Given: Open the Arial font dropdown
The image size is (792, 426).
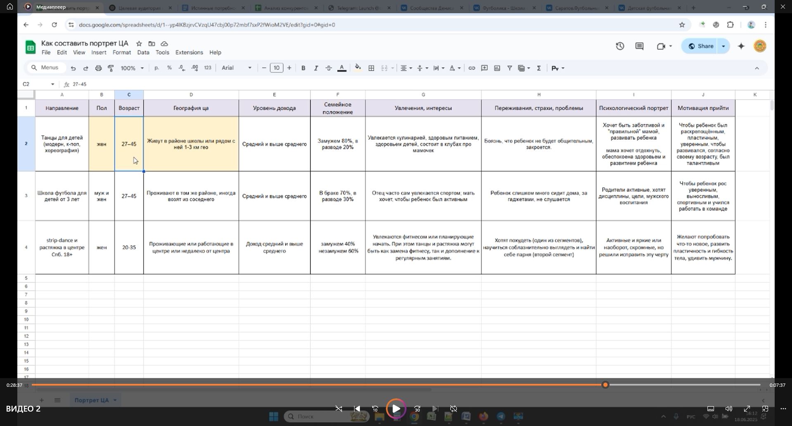Looking at the screenshot, I should pos(236,68).
